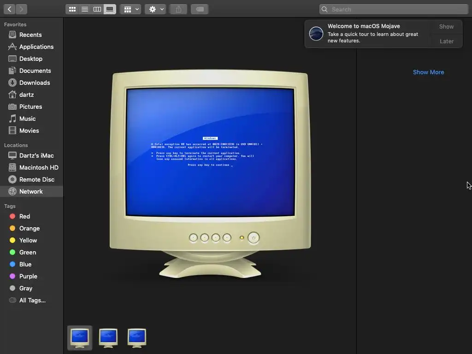Open Desktop folder in sidebar
This screenshot has height=354, width=472.
32,59
